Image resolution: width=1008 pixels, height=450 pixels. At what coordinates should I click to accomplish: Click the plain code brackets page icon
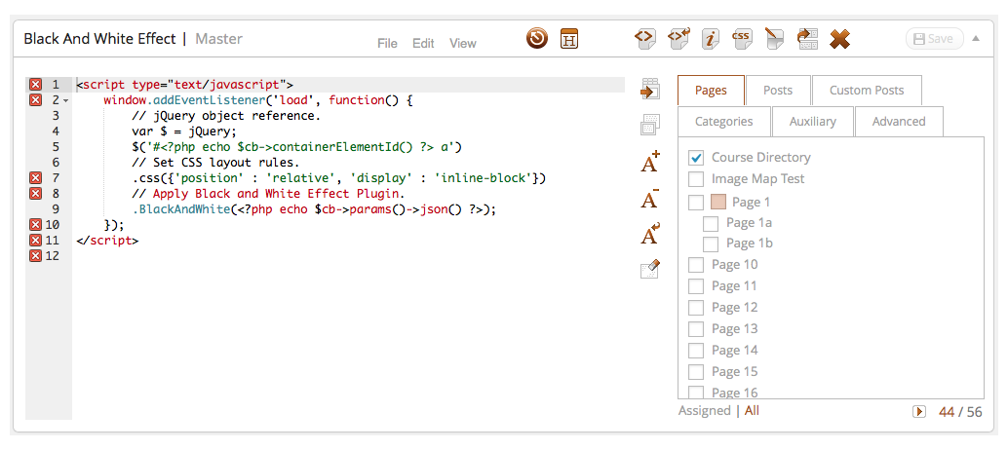click(x=644, y=39)
